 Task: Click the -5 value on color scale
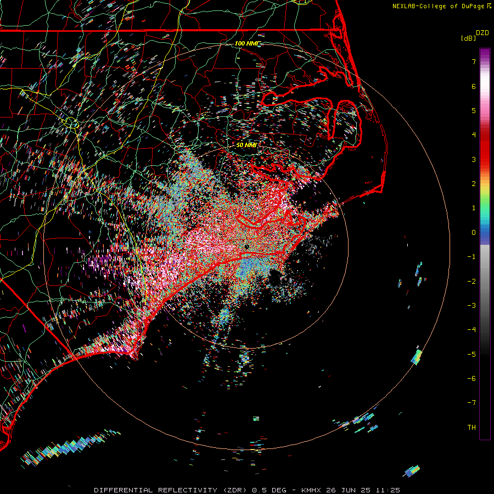[x=471, y=355]
